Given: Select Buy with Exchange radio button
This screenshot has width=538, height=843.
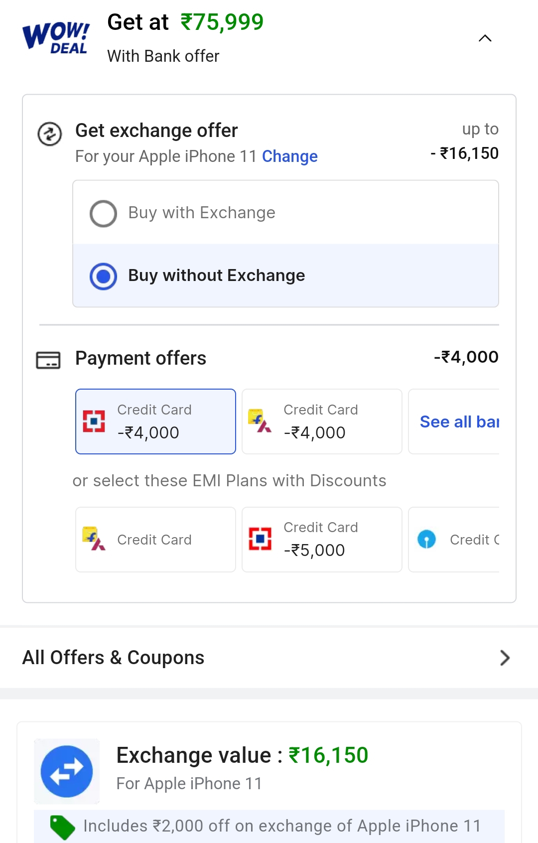Looking at the screenshot, I should pyautogui.click(x=104, y=213).
